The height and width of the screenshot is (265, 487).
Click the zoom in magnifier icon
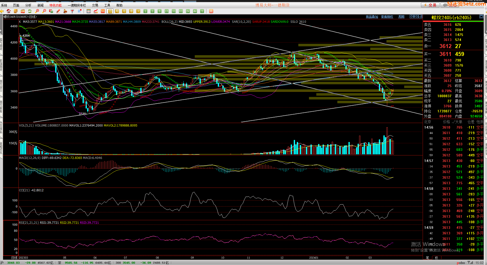click(x=37, y=11)
